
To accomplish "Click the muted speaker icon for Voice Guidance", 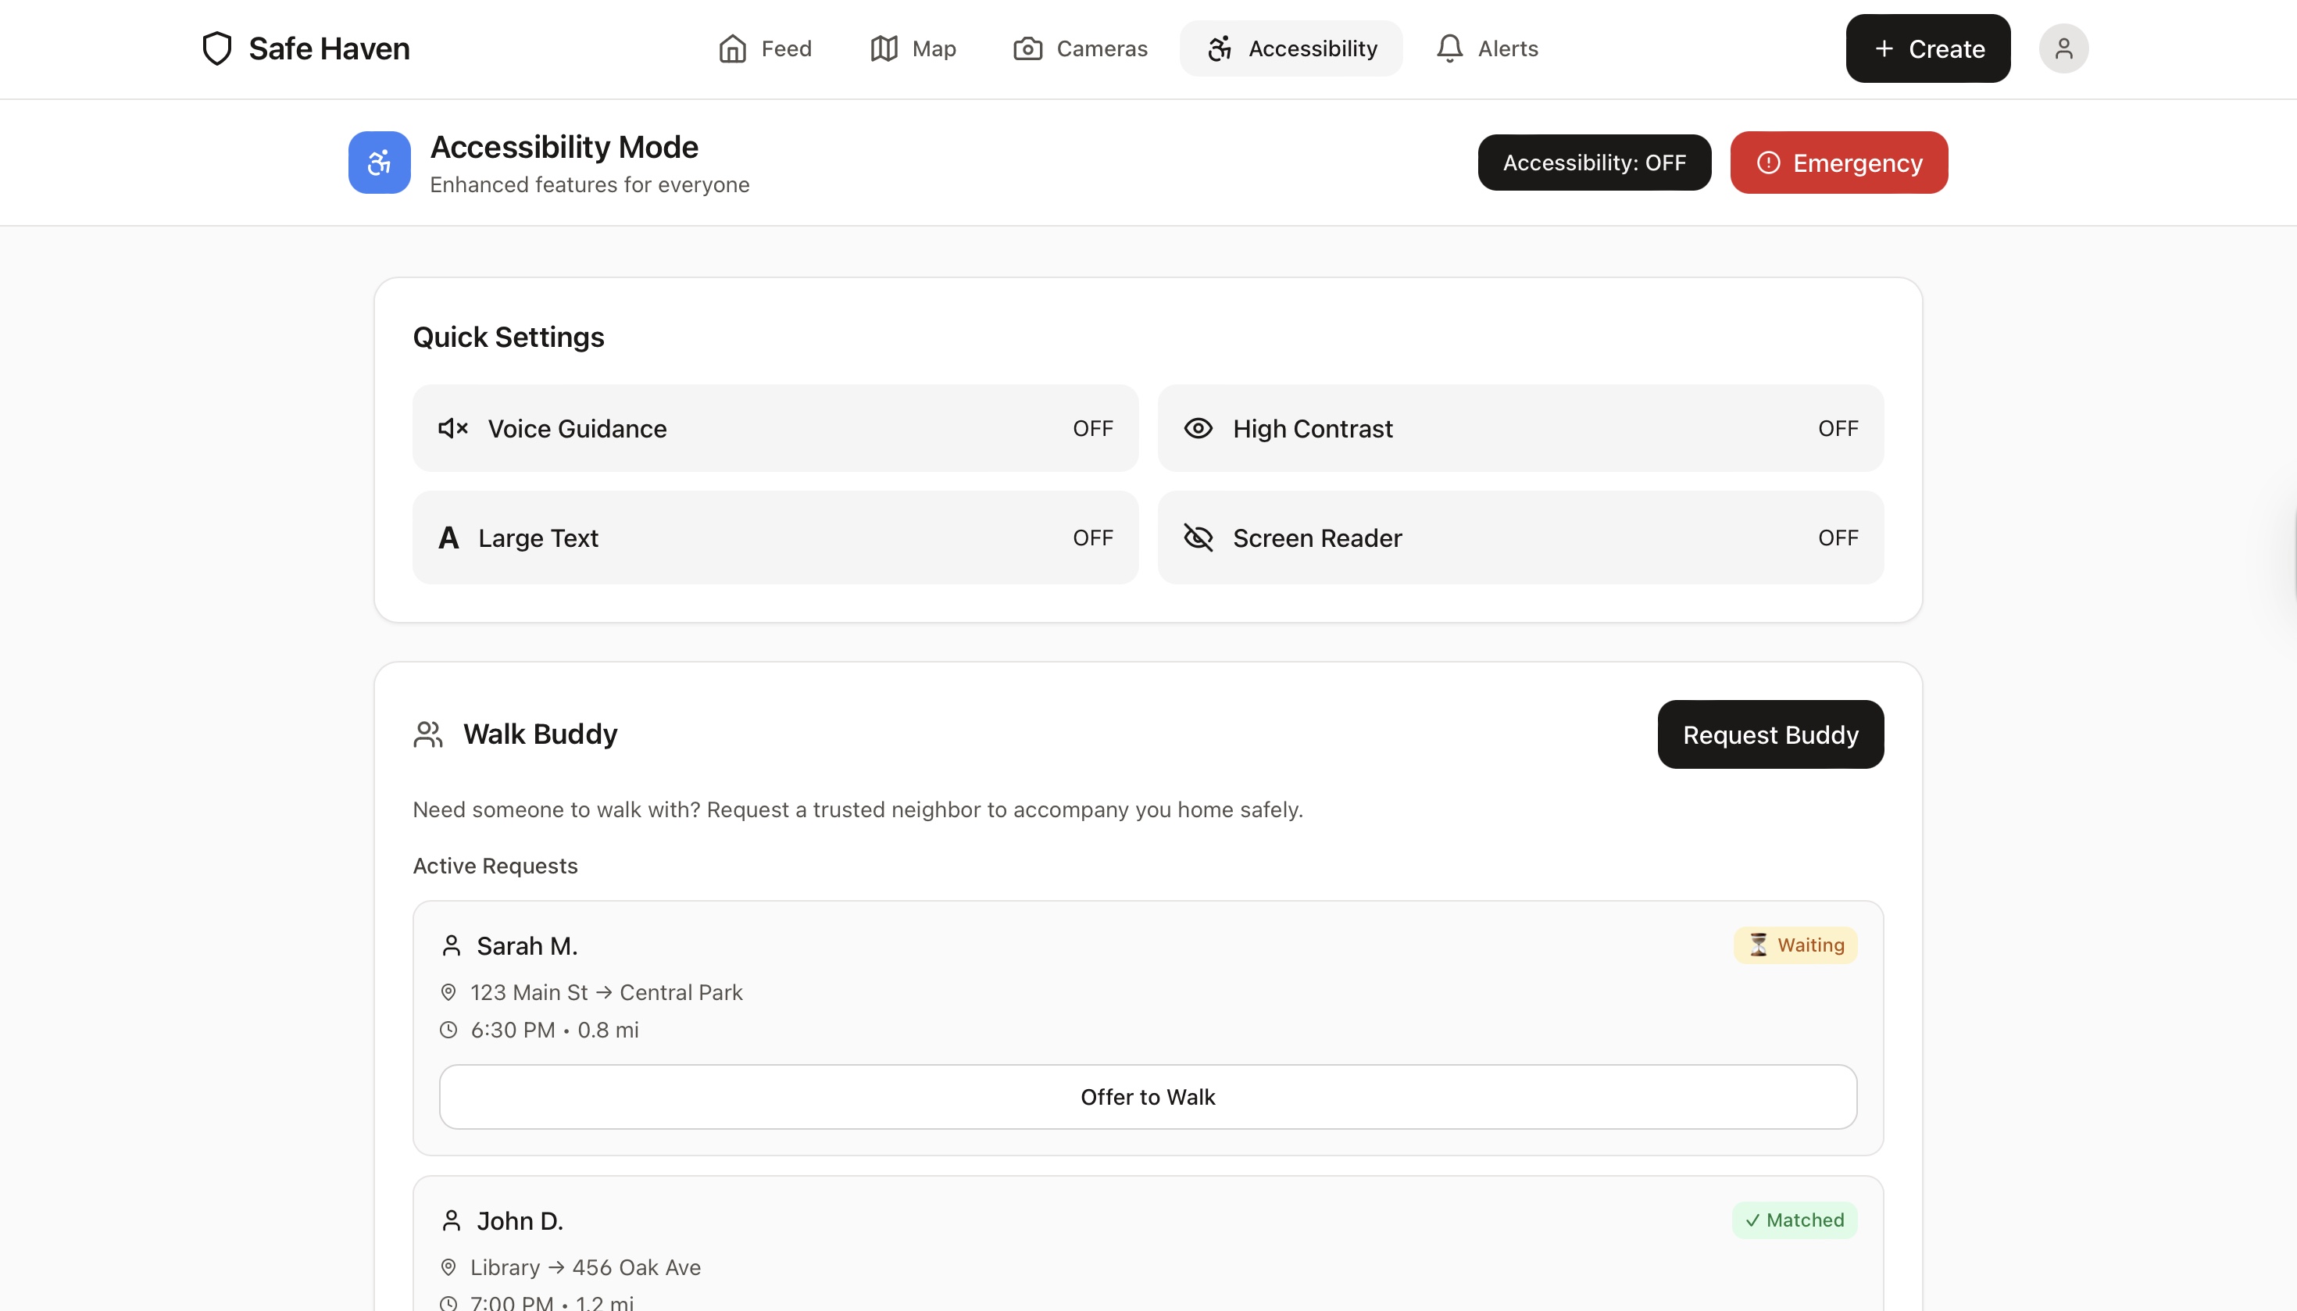I will coord(453,429).
